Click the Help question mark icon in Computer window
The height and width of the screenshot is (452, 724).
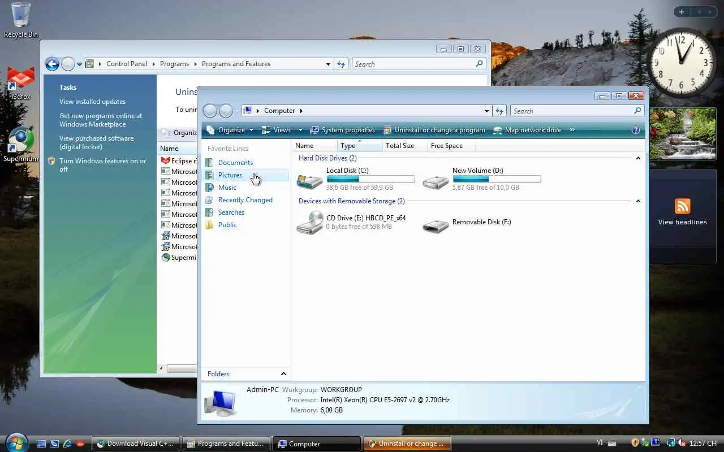pyautogui.click(x=636, y=130)
